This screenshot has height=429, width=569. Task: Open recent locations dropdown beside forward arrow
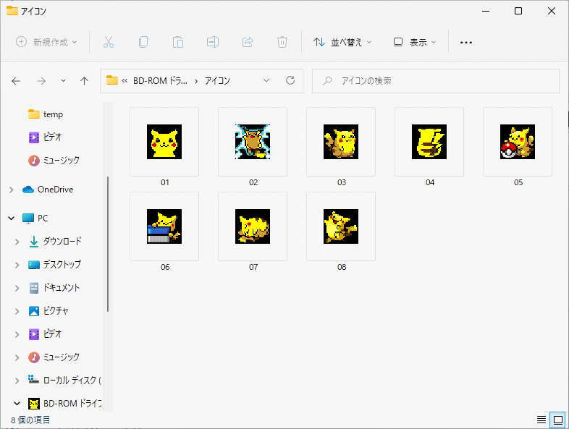coord(63,80)
